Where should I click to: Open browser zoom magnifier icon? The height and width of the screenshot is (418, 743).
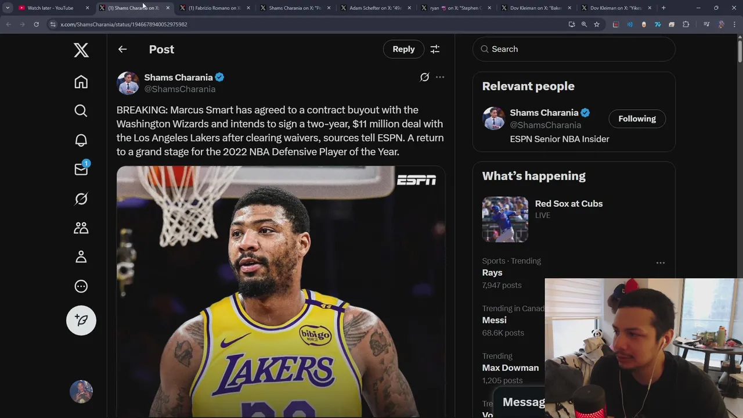[584, 24]
